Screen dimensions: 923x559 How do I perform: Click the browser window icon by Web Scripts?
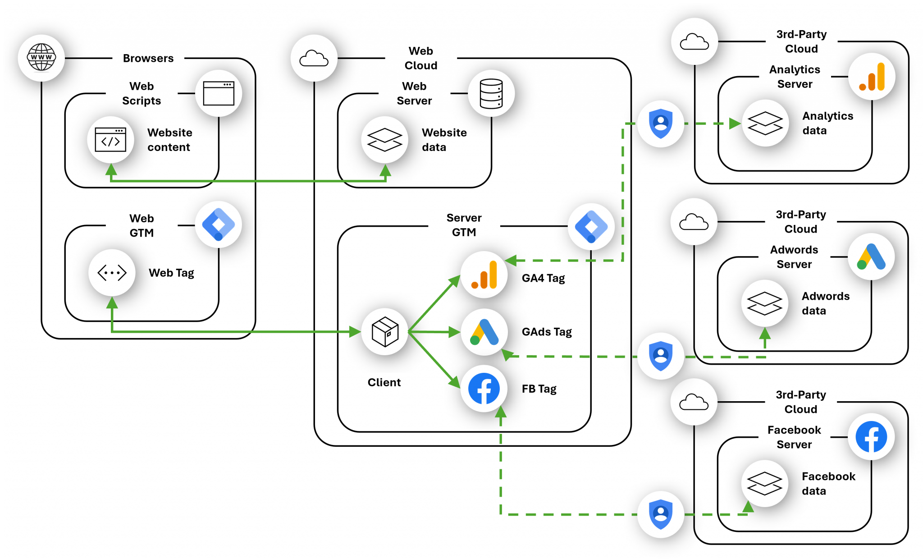tap(219, 93)
